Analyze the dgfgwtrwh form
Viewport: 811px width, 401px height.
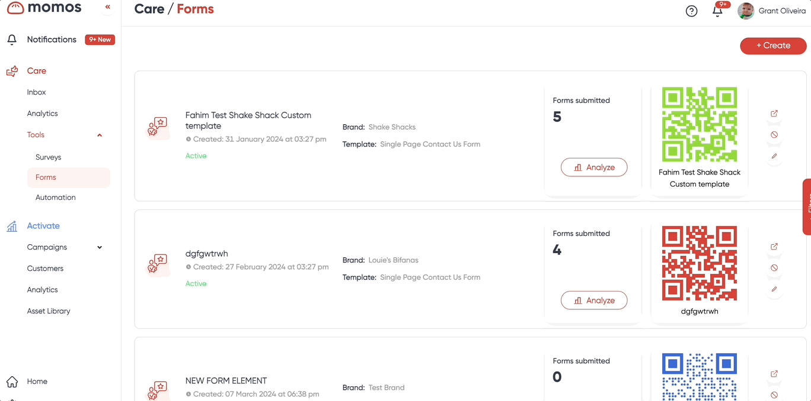(x=594, y=300)
